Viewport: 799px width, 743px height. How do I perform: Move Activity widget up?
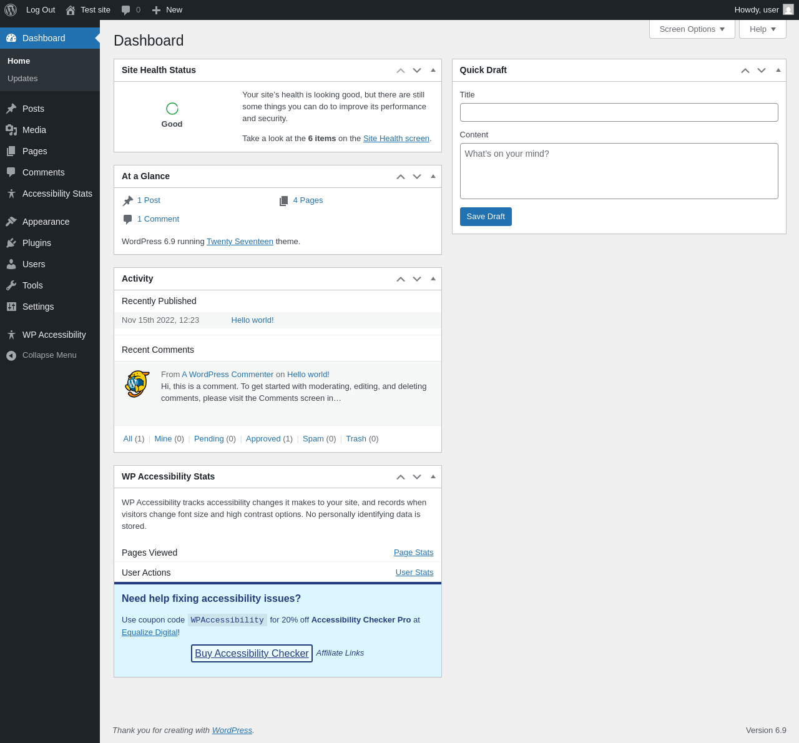[401, 279]
